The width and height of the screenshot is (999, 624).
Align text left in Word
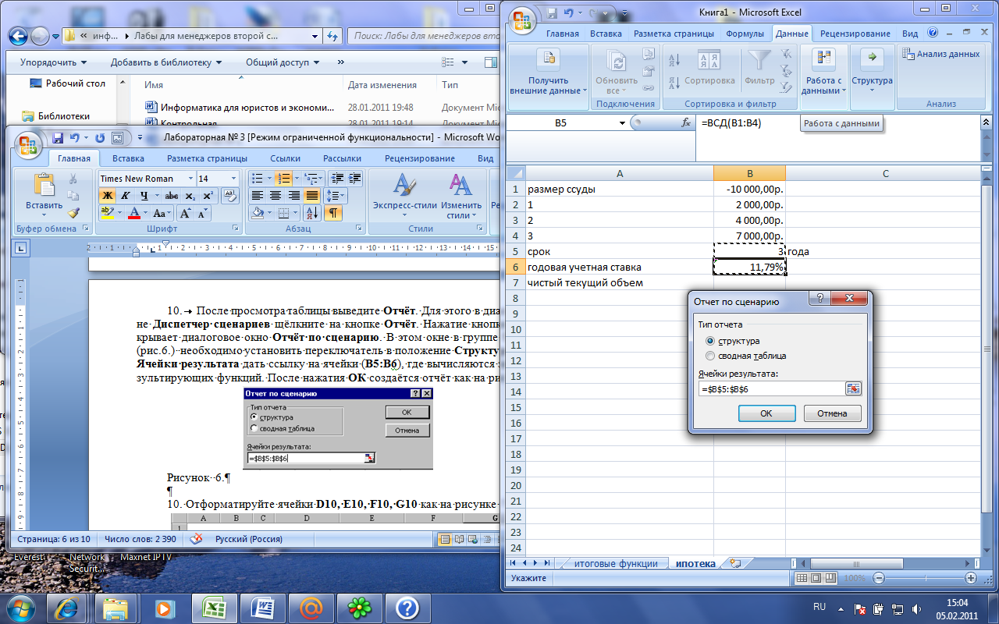pos(258,195)
